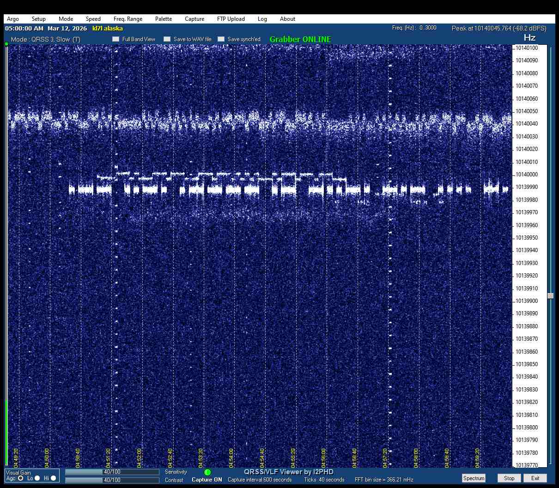The image size is (559, 488).
Task: Click the green Capture ON indicator light
Action: 207,472
